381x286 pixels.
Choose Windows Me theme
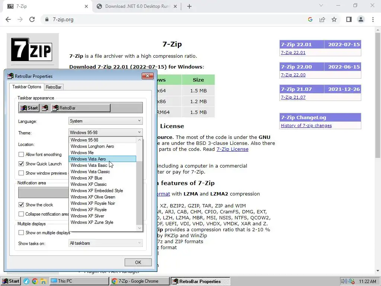point(103,152)
